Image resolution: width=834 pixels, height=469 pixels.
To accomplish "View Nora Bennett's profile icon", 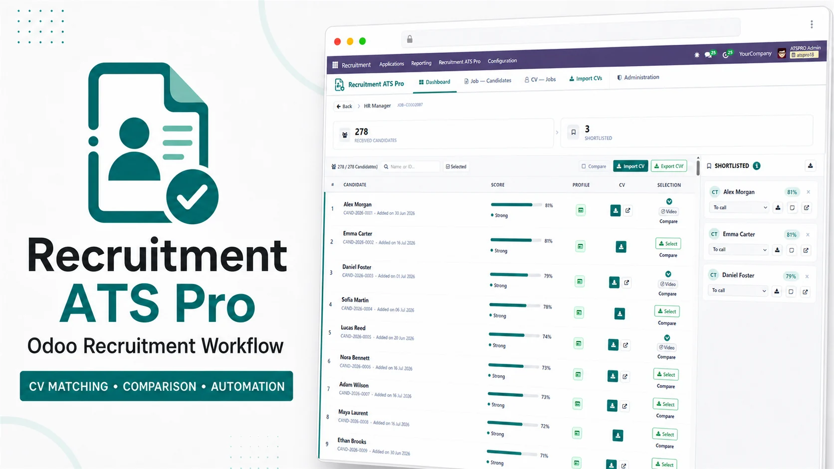I will [x=578, y=375].
